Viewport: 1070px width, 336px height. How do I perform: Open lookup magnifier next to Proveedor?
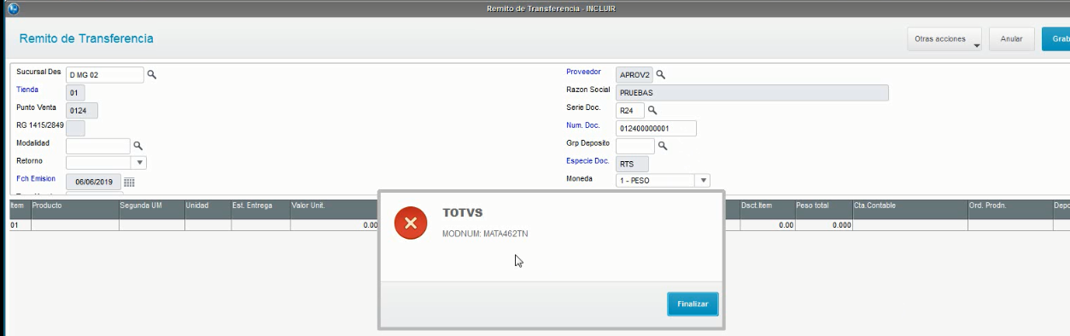point(660,74)
